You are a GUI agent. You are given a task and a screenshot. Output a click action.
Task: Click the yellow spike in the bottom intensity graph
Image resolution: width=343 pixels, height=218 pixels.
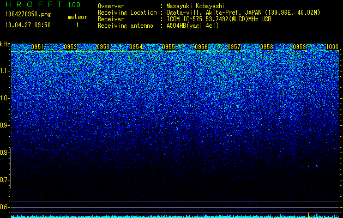click(308, 215)
